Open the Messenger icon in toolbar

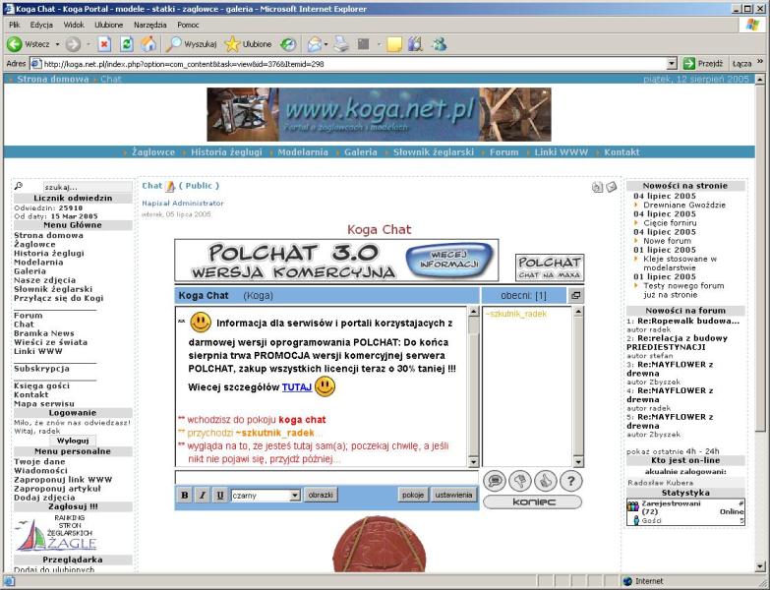(x=440, y=44)
